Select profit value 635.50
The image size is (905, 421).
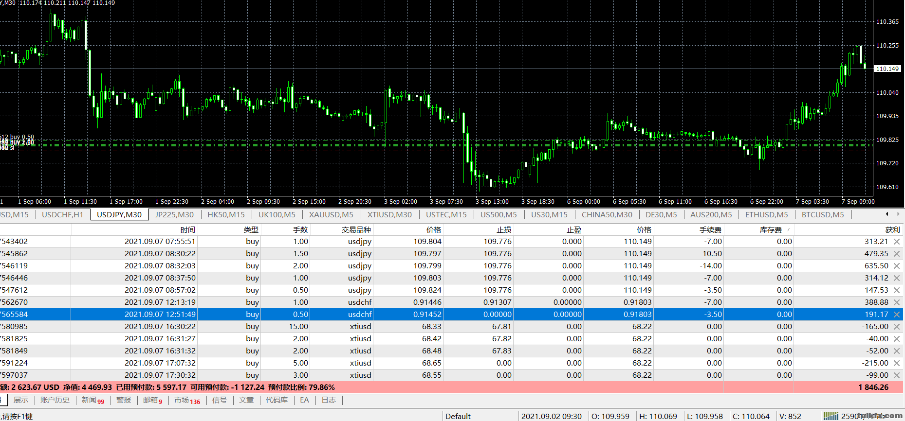(876, 266)
